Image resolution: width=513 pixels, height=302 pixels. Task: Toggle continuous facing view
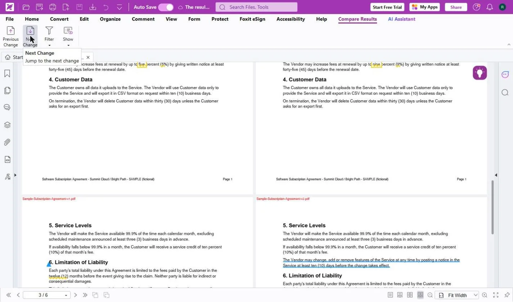click(x=420, y=295)
